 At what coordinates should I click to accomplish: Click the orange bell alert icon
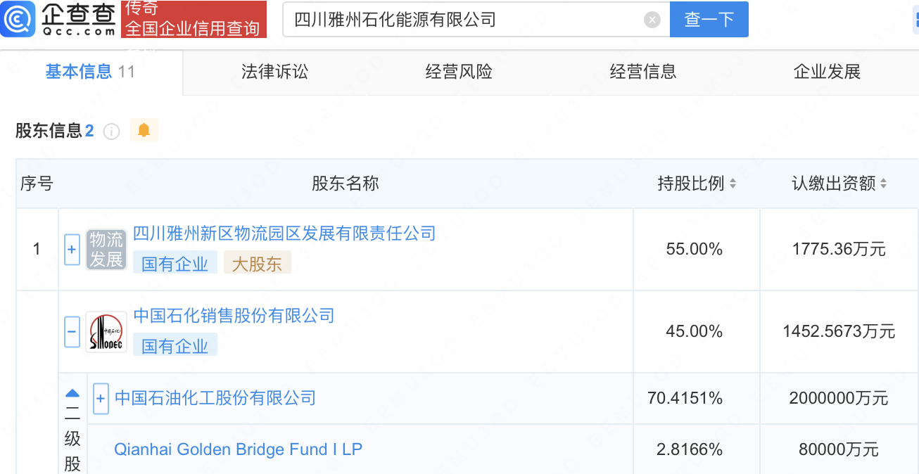pos(144,130)
